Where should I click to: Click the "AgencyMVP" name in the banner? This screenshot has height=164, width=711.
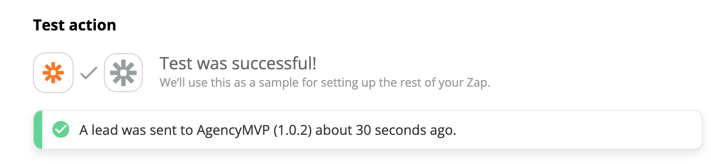pyautogui.click(x=233, y=130)
